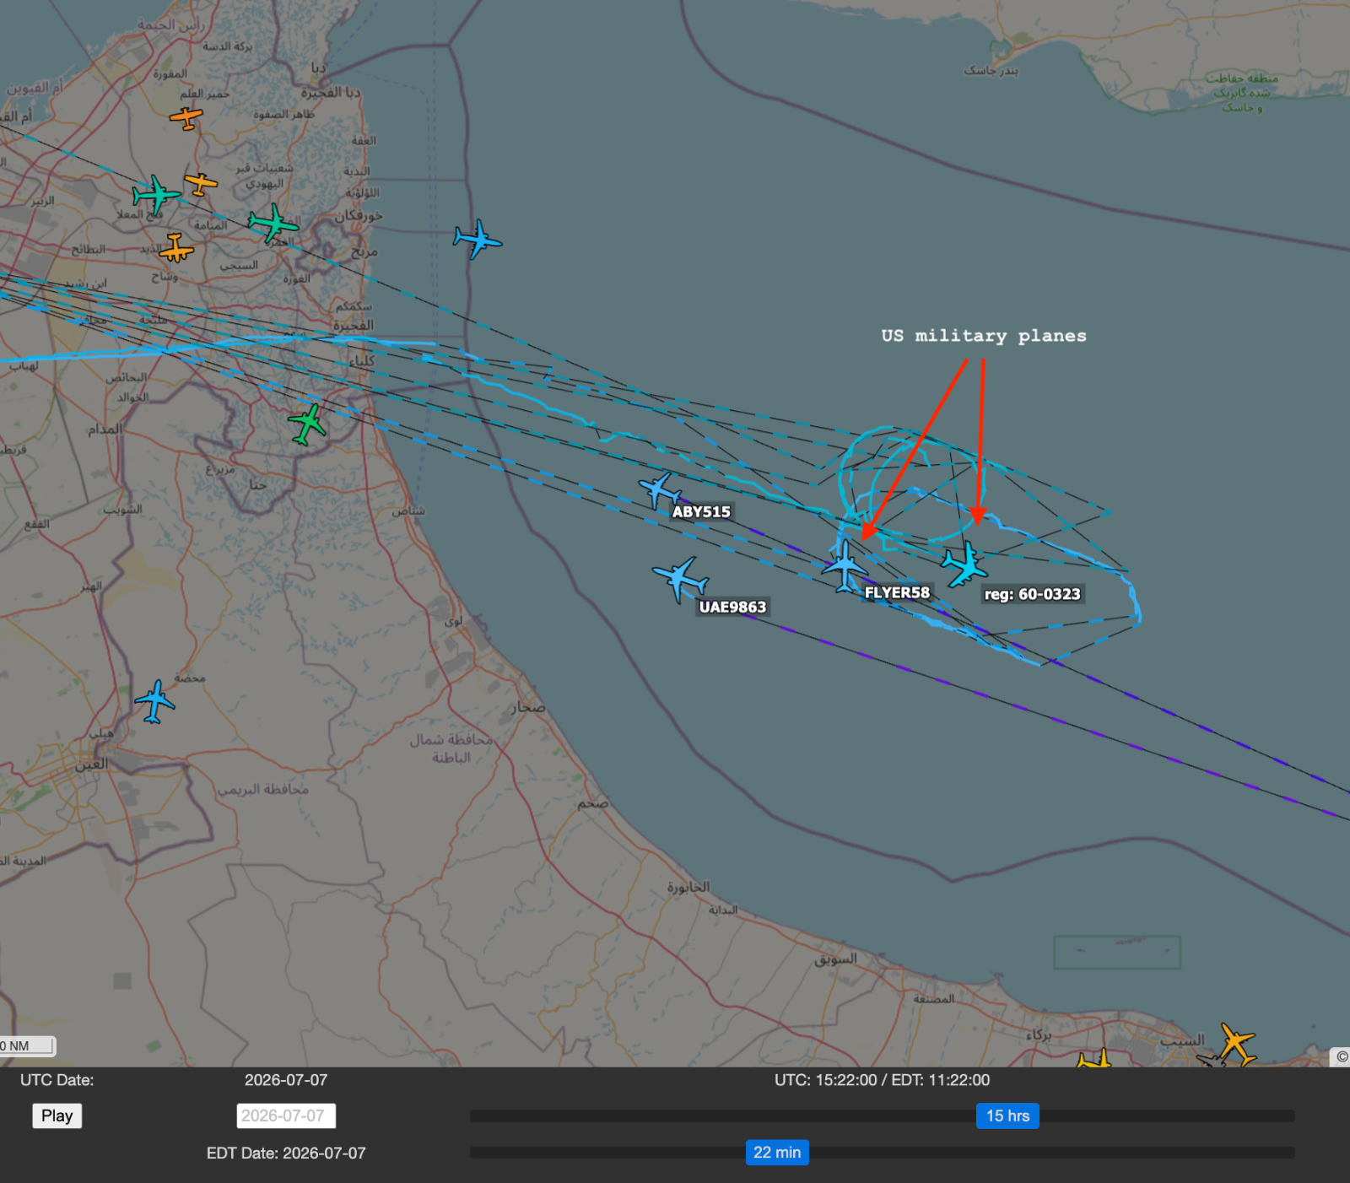Image resolution: width=1350 pixels, height=1183 pixels.
Task: Click the UAE9863 aircraft icon
Action: (680, 578)
